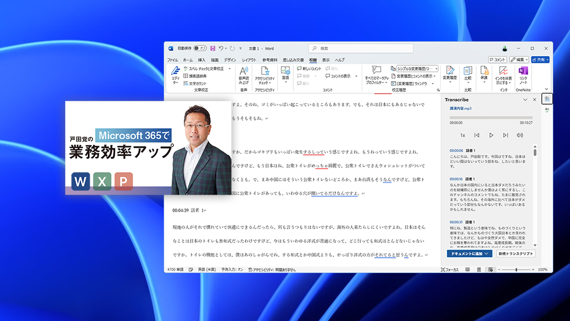Click the 新規トランスクリプト button

(x=516, y=254)
